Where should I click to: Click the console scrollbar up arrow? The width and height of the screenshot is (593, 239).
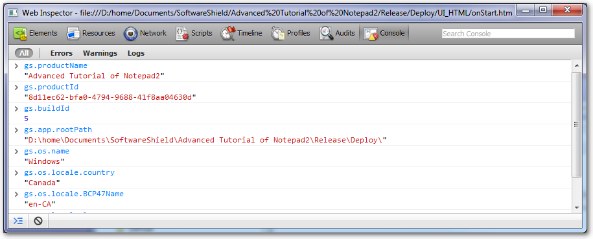coord(576,66)
